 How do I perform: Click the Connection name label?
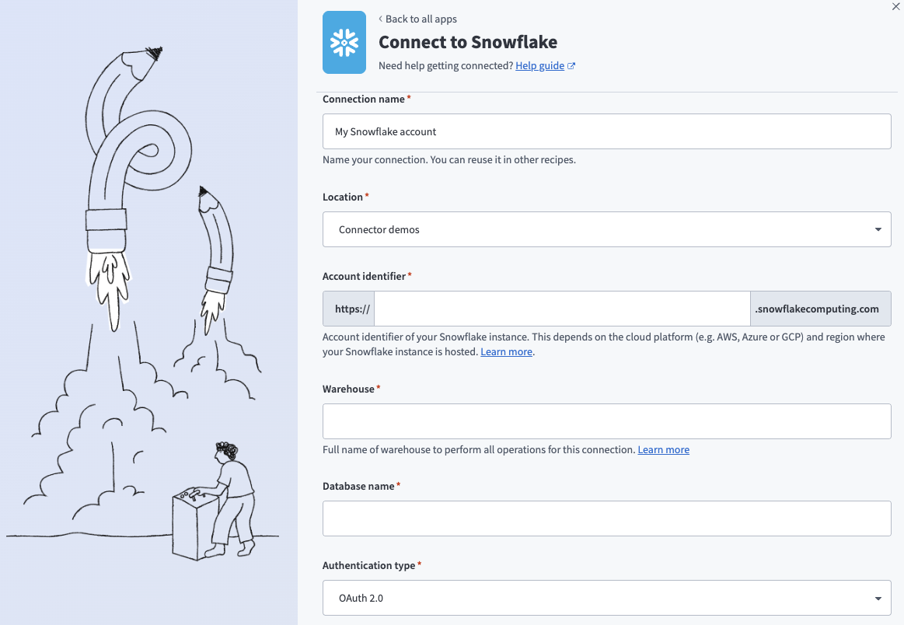tap(364, 100)
